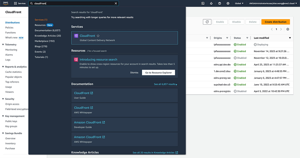
Task: Open Policies in sidebar
Action: click(9, 27)
